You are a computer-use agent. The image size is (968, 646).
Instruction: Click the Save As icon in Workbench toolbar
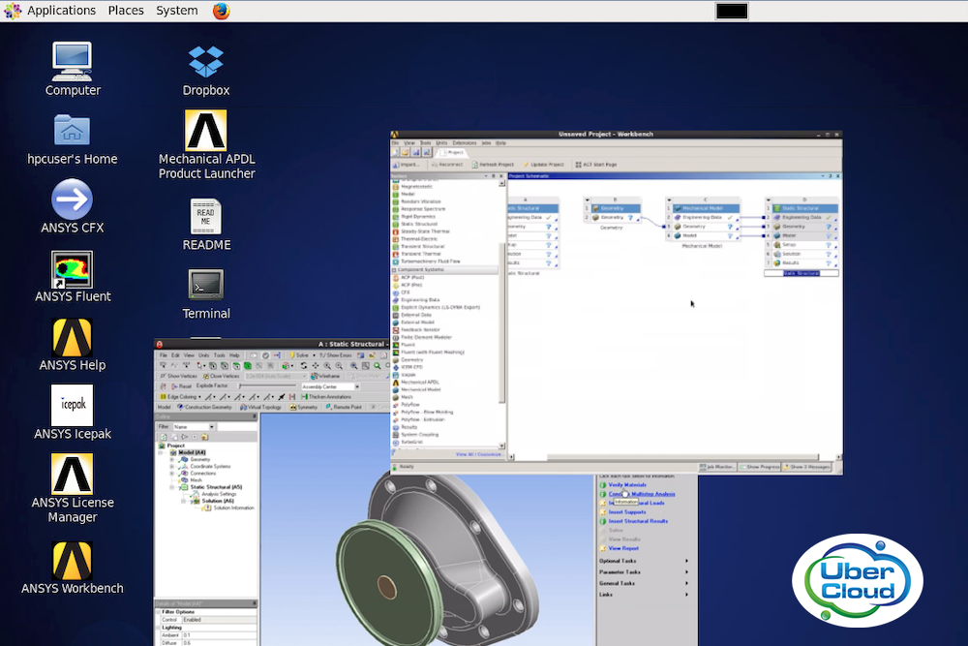[426, 152]
